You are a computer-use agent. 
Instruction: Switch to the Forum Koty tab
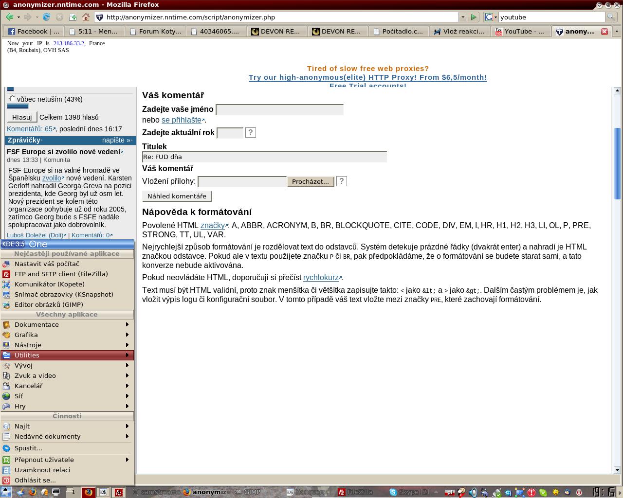[x=156, y=31]
